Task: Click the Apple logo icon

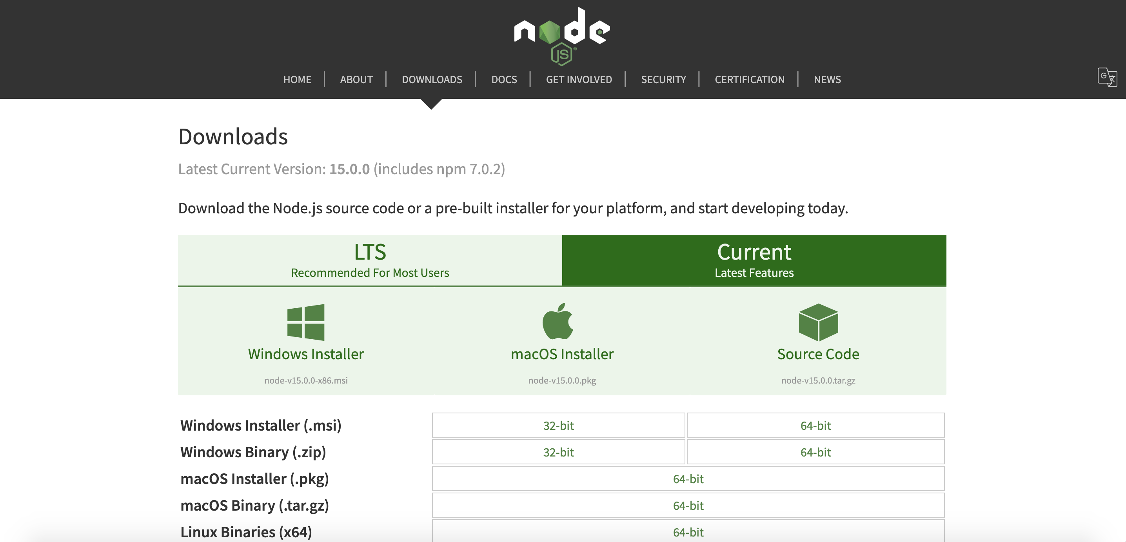Action: point(558,321)
